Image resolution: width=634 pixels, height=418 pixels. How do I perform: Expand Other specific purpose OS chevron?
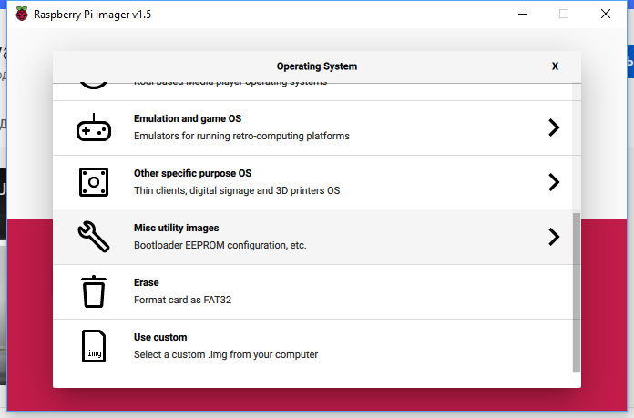click(554, 182)
